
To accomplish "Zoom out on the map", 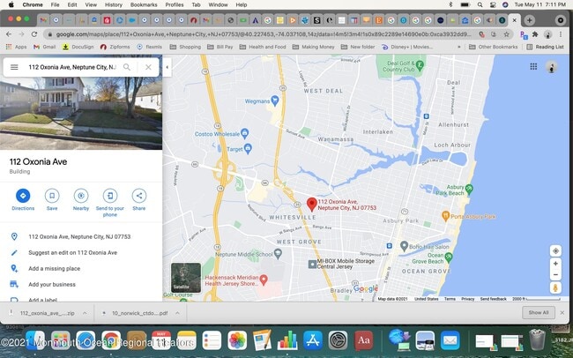I will click(555, 275).
